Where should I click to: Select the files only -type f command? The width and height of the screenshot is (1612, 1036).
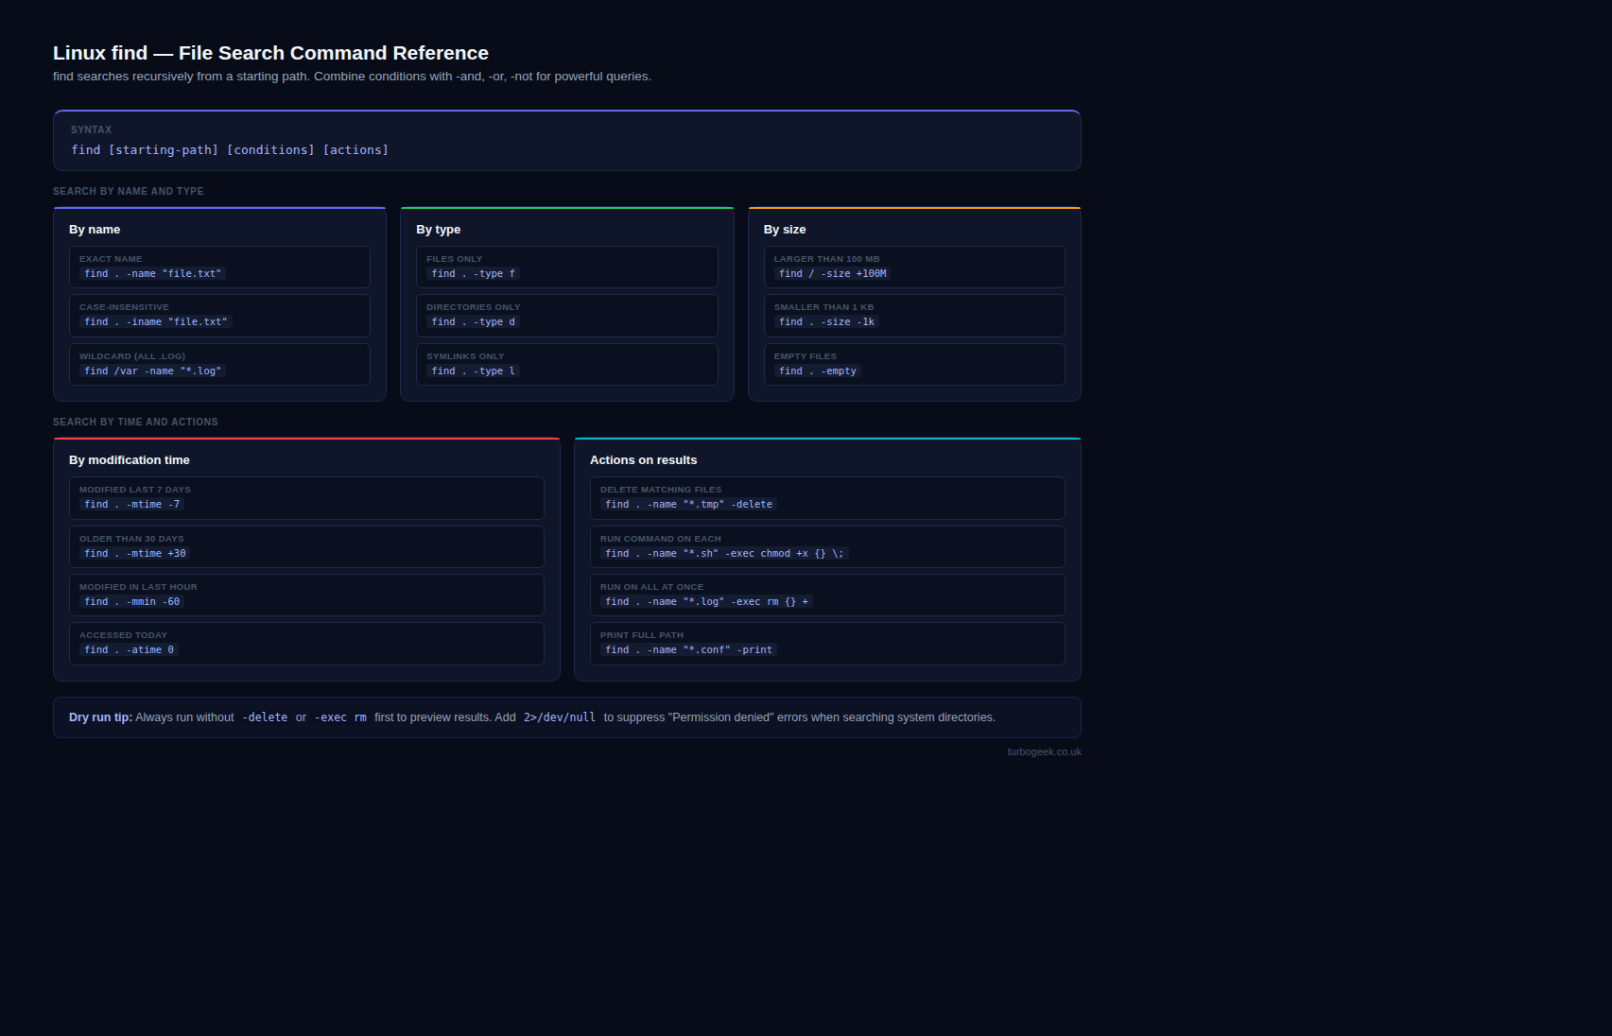pos(473,274)
